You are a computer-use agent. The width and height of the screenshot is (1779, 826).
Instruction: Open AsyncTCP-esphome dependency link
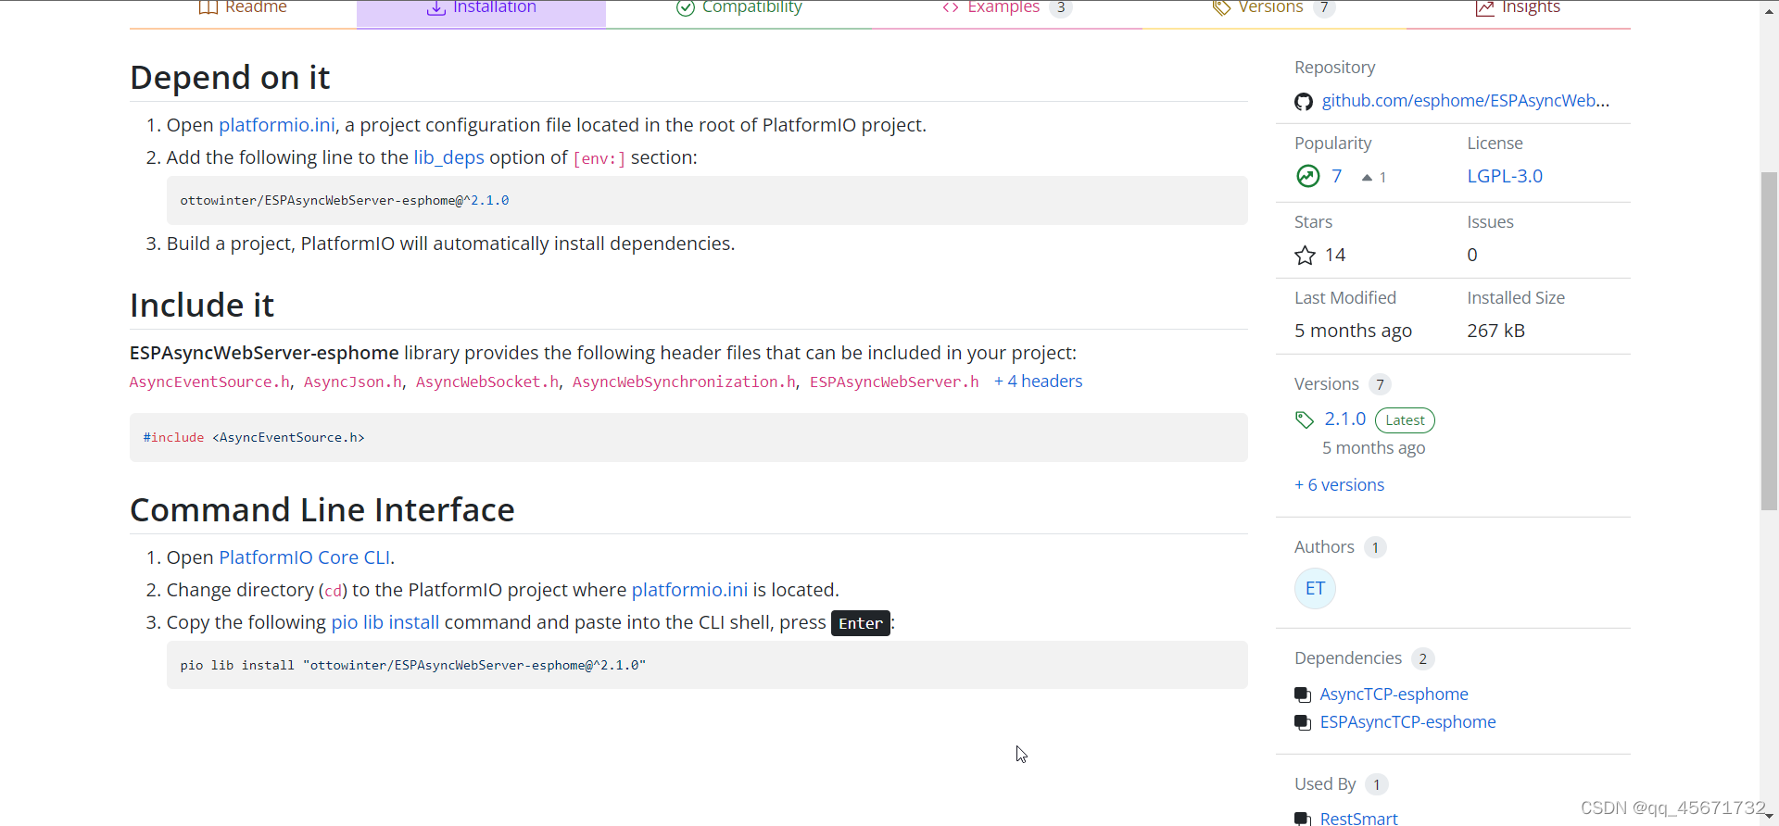point(1394,695)
